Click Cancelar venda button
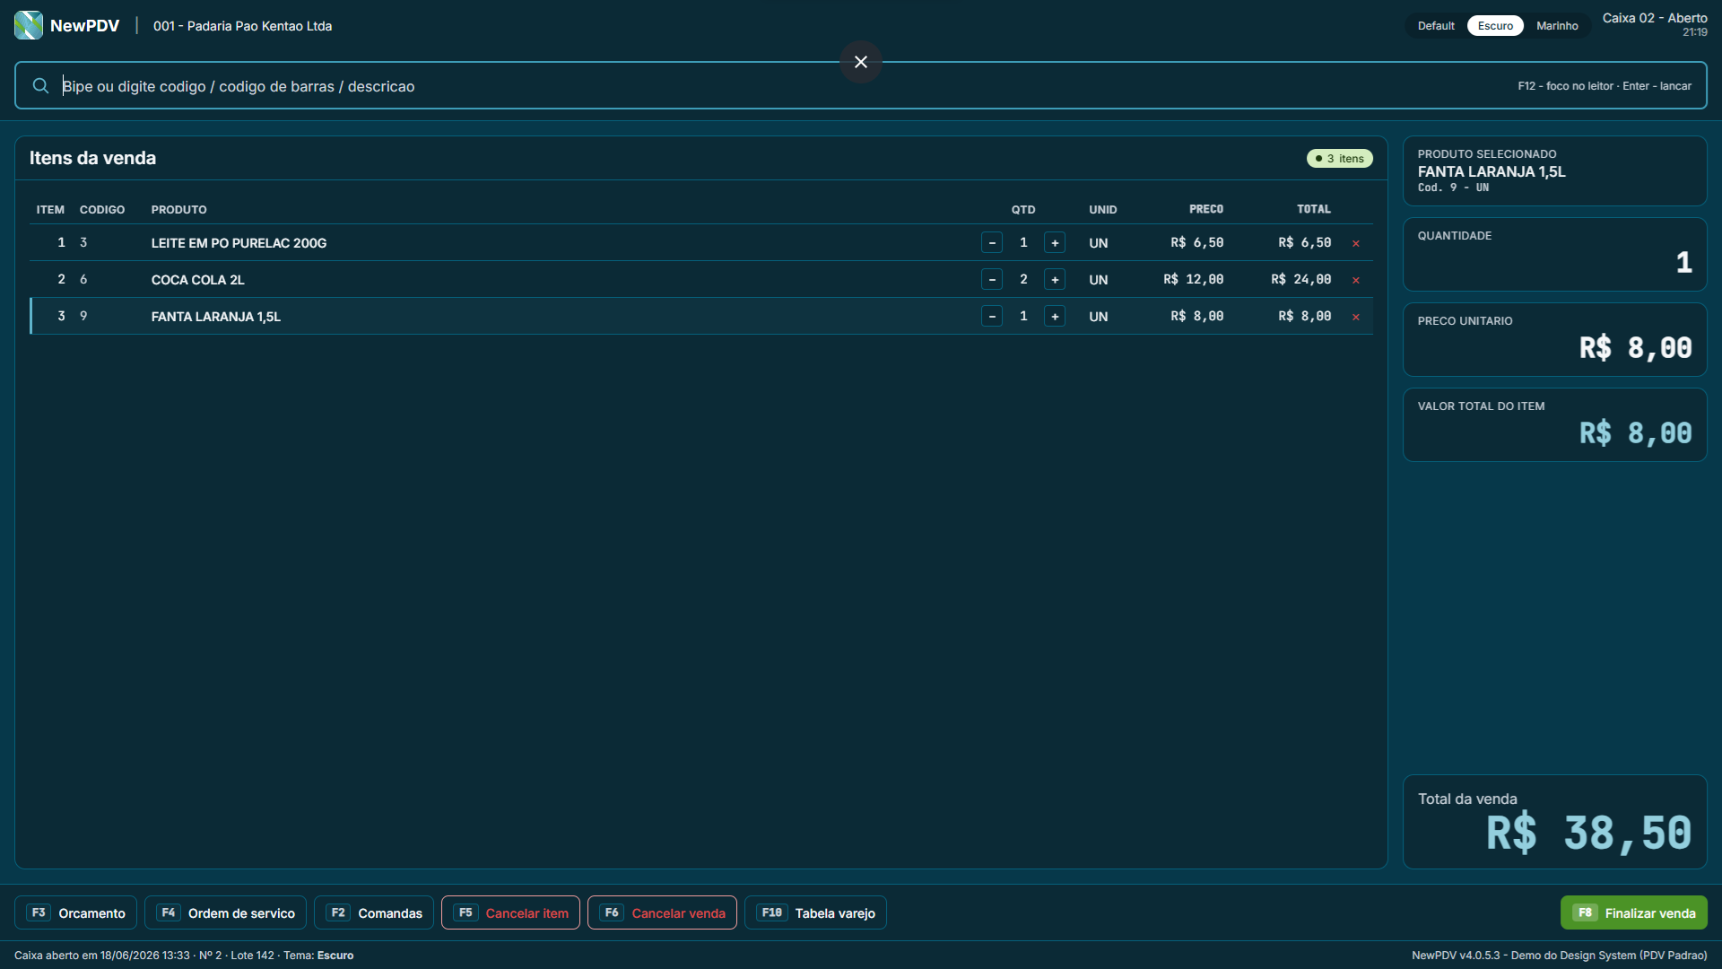Image resolution: width=1722 pixels, height=969 pixels. 663,913
